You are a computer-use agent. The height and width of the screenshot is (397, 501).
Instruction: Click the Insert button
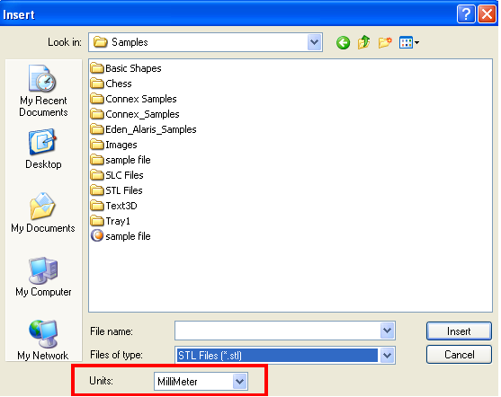pyautogui.click(x=459, y=331)
